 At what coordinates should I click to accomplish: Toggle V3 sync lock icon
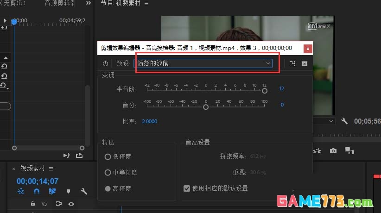click(x=58, y=204)
